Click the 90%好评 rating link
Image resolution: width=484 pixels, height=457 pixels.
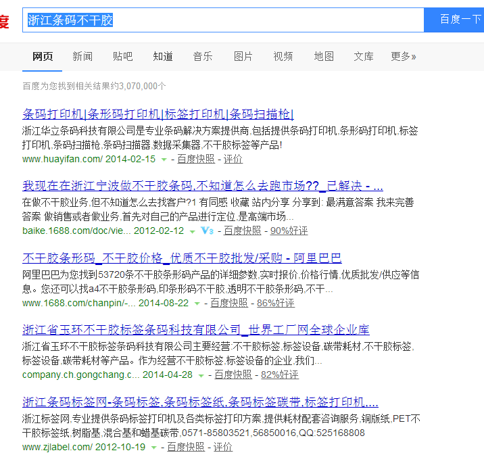(x=289, y=231)
